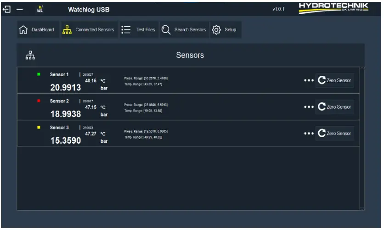This screenshot has height=230, width=384.
Task: Click Sensor 1 pressure range text
Action: (146, 79)
